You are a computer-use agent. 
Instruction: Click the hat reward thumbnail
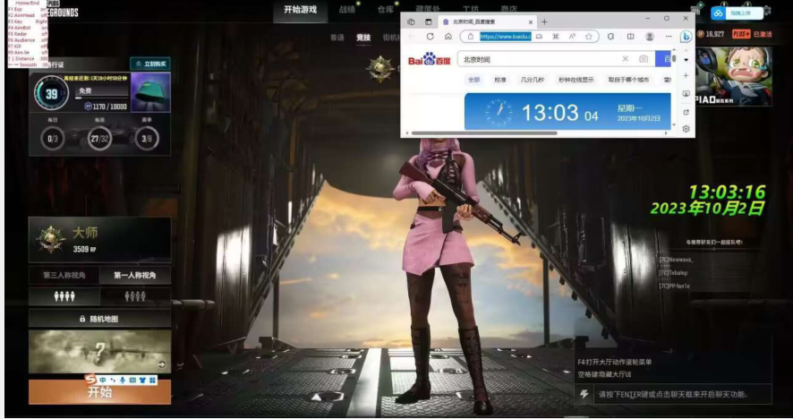pos(150,92)
